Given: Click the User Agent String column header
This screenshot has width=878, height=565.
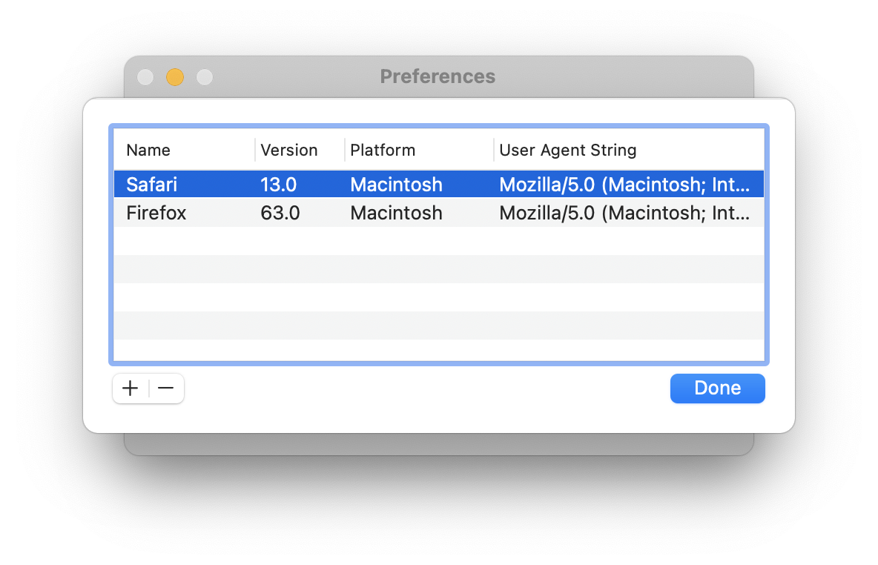Looking at the screenshot, I should (567, 150).
